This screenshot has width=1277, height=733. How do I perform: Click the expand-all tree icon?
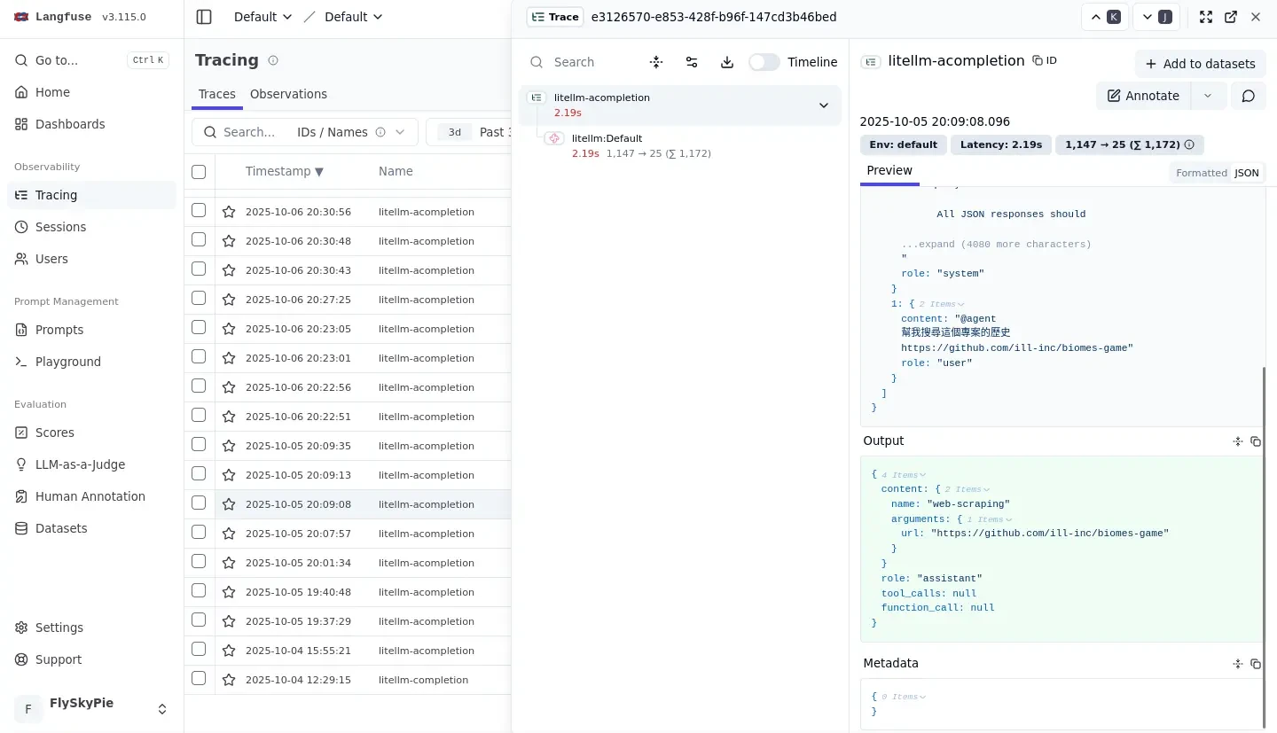656,62
